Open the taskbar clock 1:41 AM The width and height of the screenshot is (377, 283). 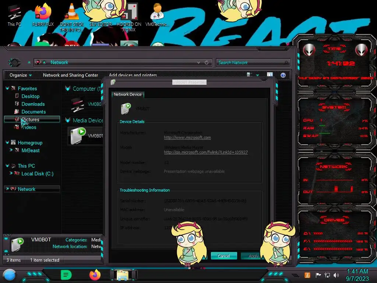click(357, 275)
